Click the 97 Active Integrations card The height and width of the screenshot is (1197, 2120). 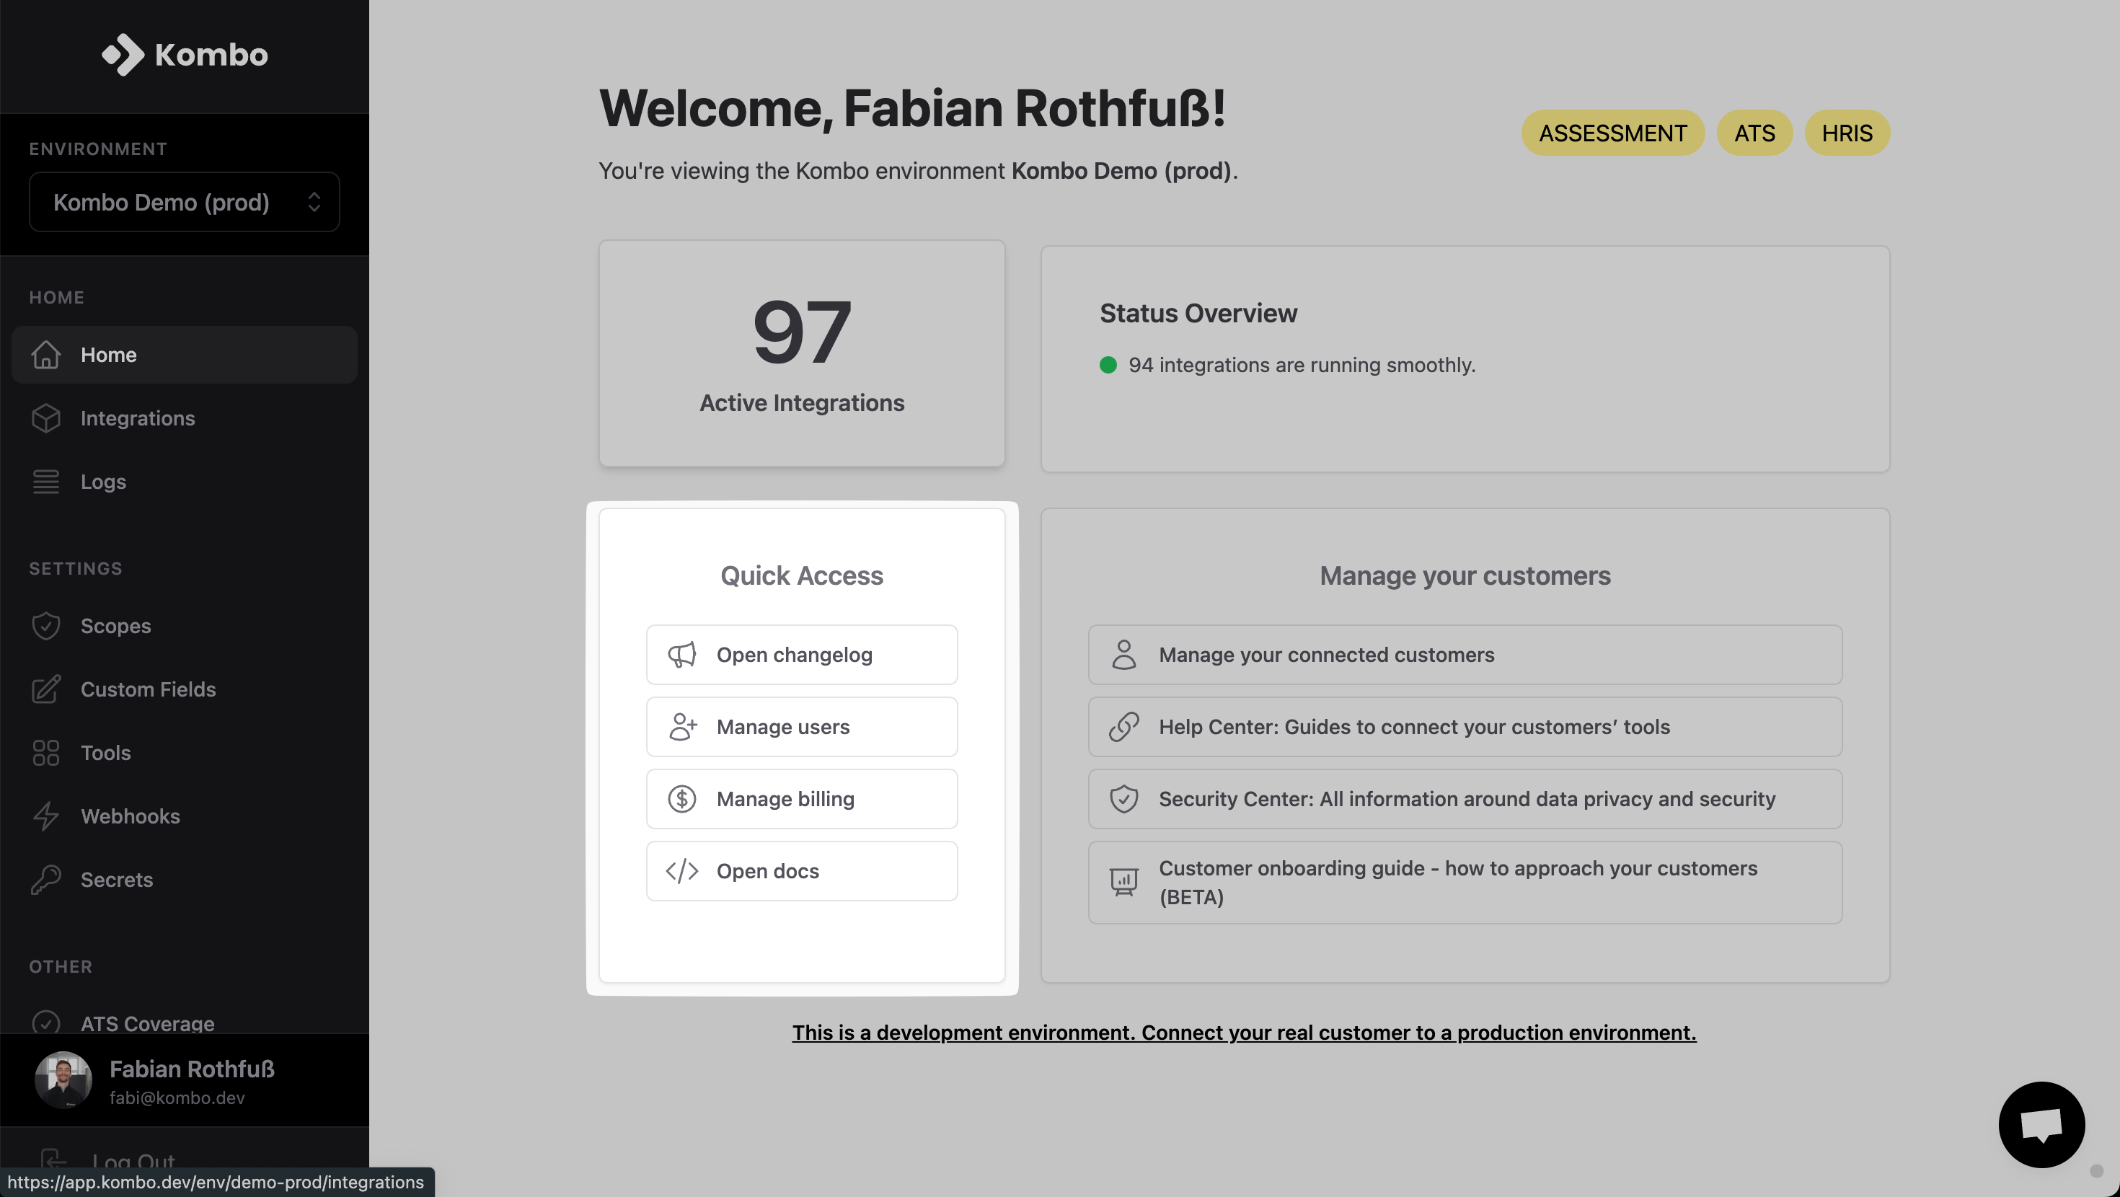pyautogui.click(x=802, y=353)
